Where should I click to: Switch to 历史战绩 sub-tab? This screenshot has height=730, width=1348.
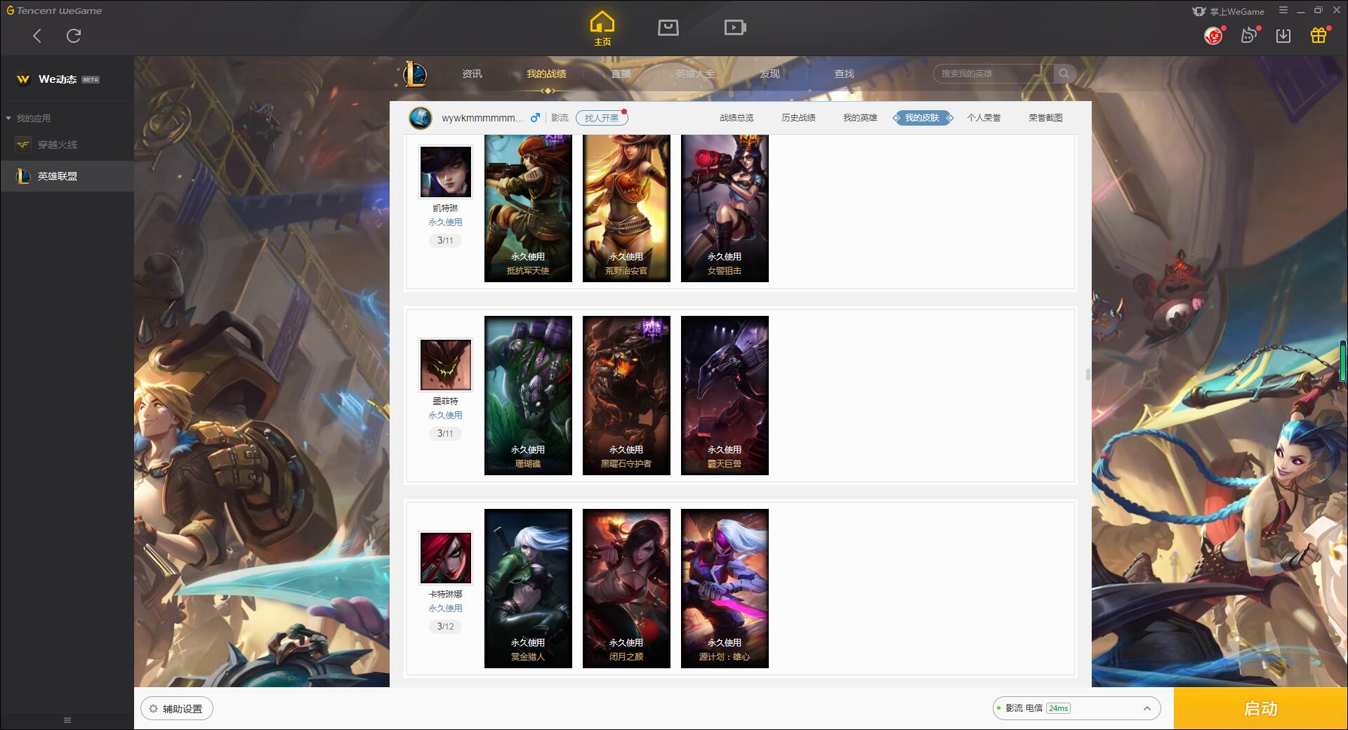pyautogui.click(x=798, y=118)
